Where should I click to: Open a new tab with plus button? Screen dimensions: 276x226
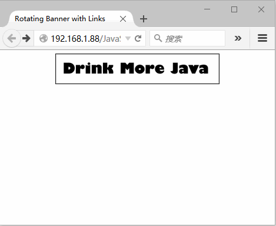pos(144,19)
